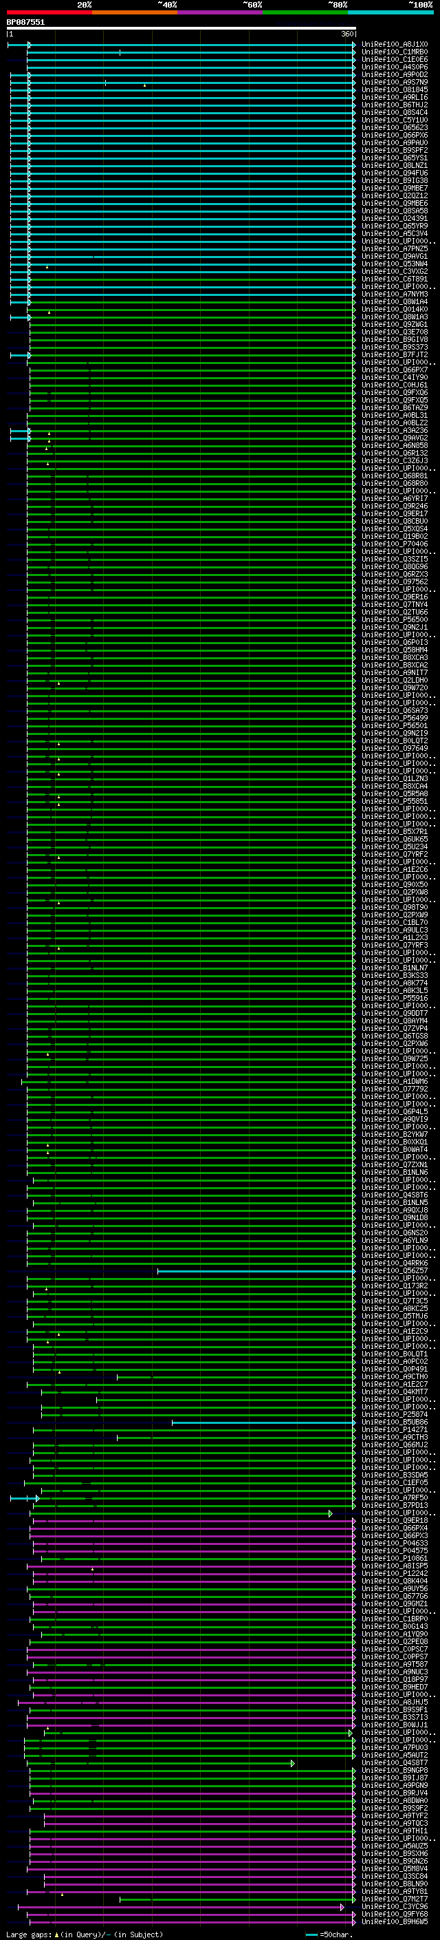Open hit UniRef100_A8J1X0
The width and height of the screenshot is (440, 1940).
[x=395, y=45]
